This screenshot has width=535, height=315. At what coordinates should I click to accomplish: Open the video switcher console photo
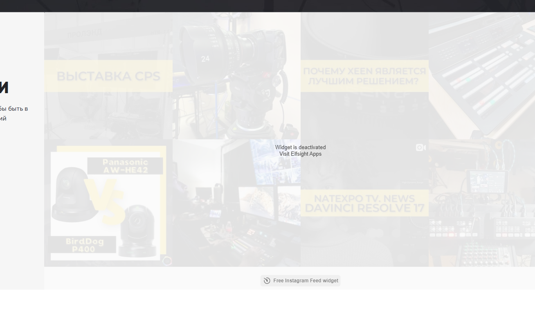tap(482, 76)
